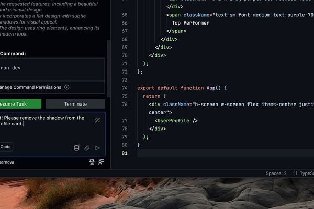Click the closing brace on line 80
This screenshot has width=314, height=209.
(139, 145)
